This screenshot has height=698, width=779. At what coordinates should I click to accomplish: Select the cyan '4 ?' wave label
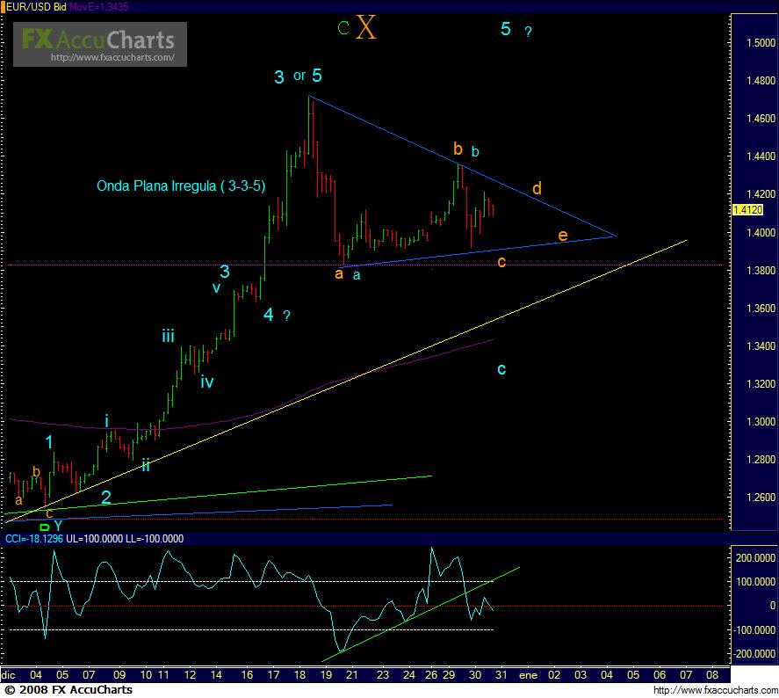276,315
